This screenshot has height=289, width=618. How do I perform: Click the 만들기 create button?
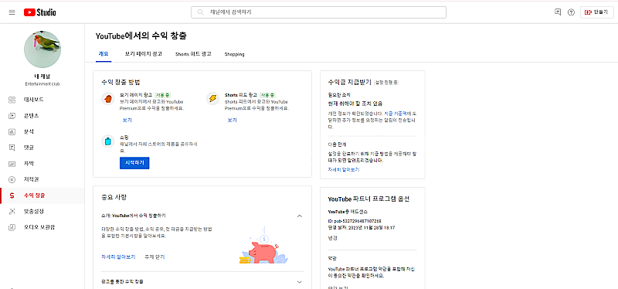click(x=596, y=12)
